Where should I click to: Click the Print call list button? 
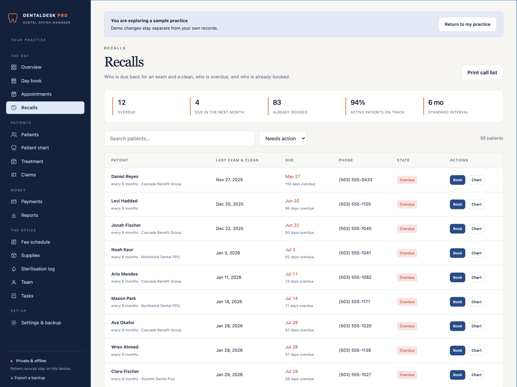coord(482,73)
